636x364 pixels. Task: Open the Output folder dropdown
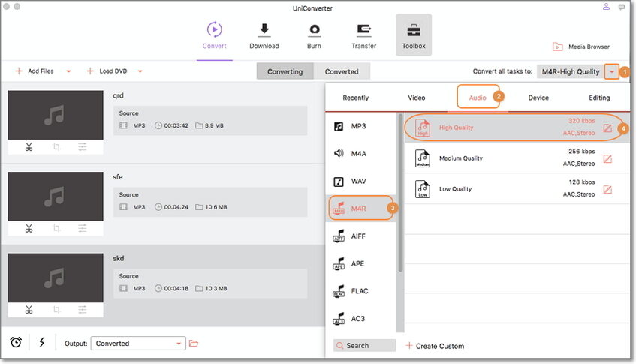(138, 343)
